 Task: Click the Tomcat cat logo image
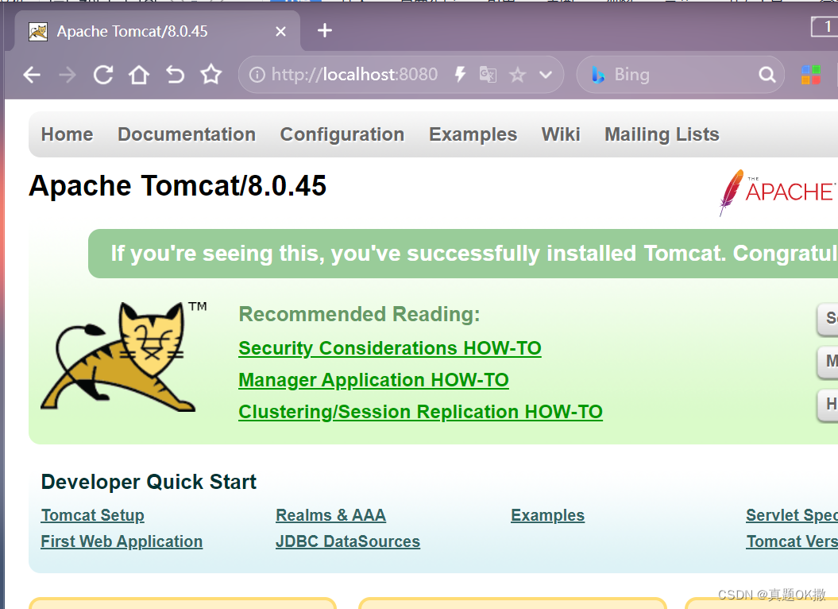(124, 357)
